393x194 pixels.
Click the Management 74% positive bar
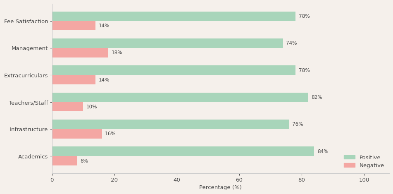(x=167, y=43)
